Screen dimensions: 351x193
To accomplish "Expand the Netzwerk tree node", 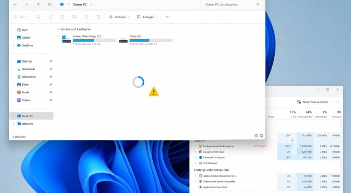I will pyautogui.click(x=14, y=124).
